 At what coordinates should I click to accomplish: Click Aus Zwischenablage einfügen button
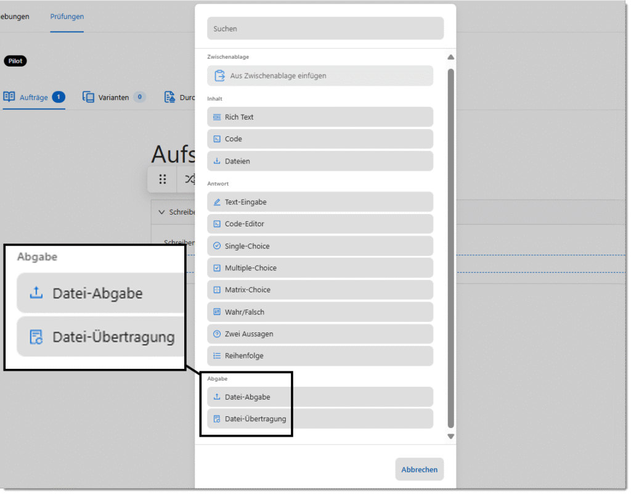[x=320, y=76]
